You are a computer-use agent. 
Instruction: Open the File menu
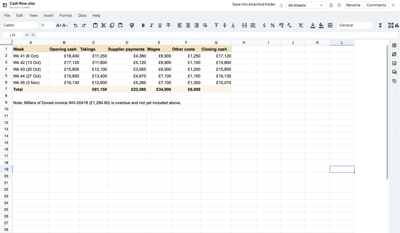point(7,15)
